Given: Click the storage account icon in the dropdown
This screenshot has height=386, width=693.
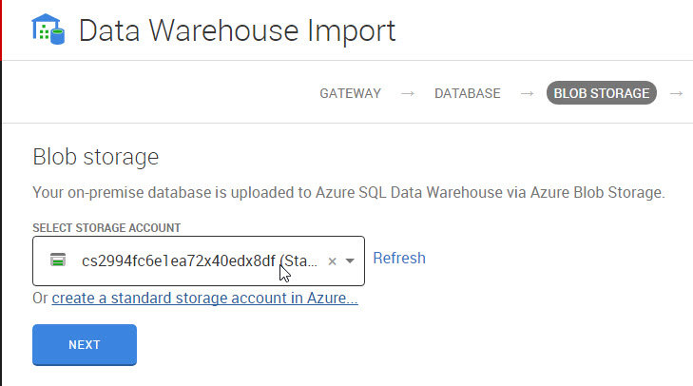Looking at the screenshot, I should point(58,261).
